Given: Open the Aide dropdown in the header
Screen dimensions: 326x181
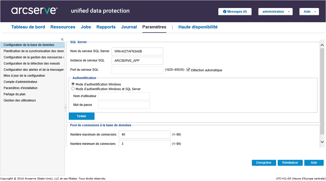Looking at the screenshot, I should pyautogui.click(x=309, y=11).
